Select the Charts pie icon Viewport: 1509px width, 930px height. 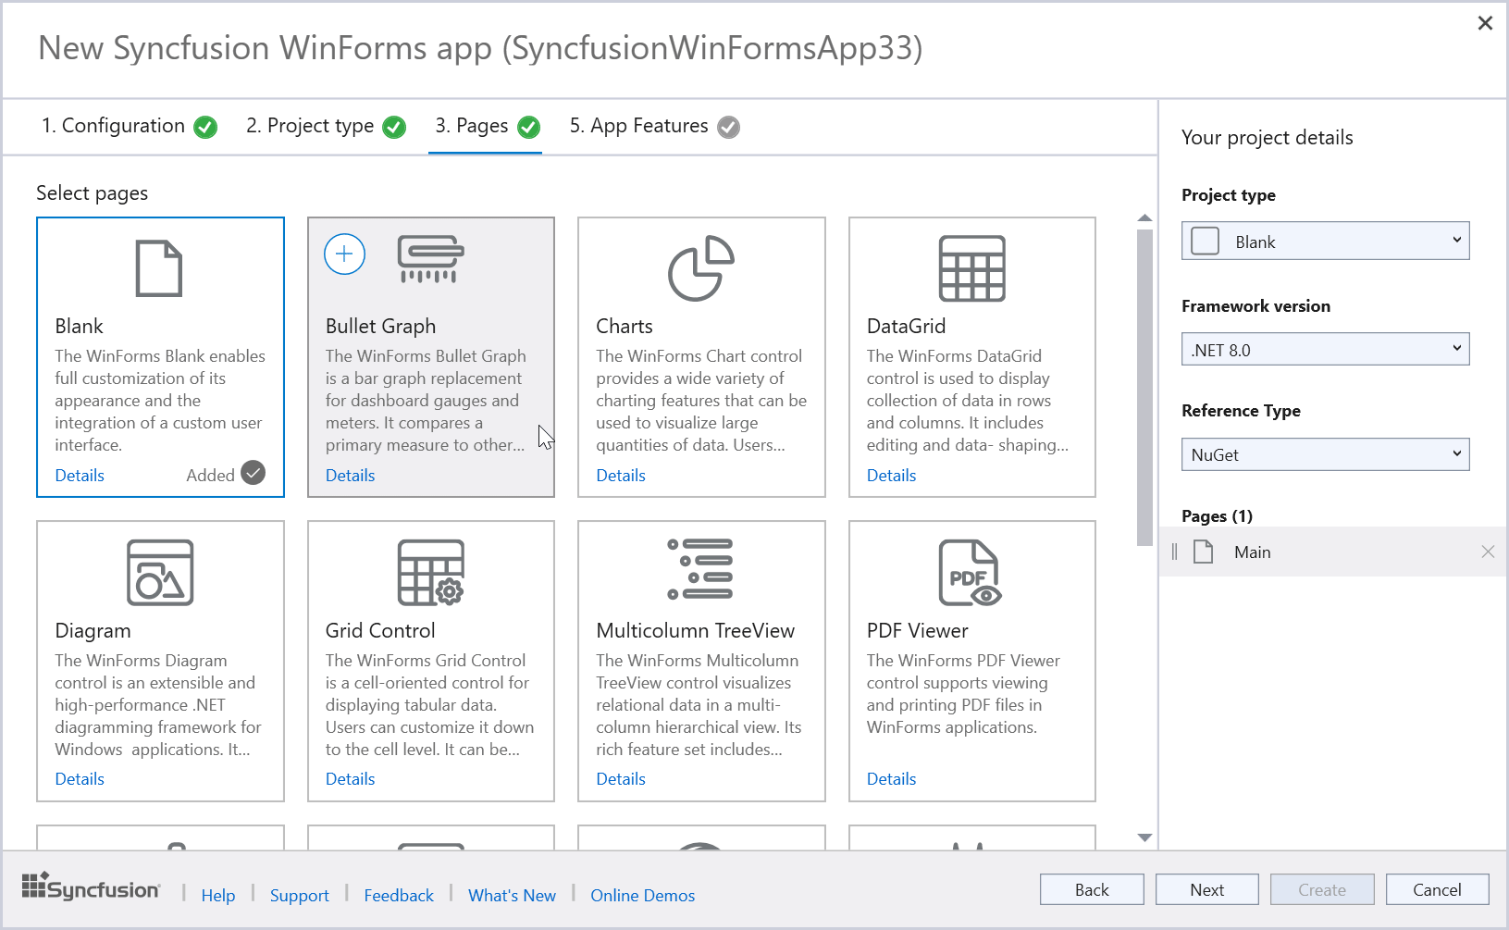[700, 268]
